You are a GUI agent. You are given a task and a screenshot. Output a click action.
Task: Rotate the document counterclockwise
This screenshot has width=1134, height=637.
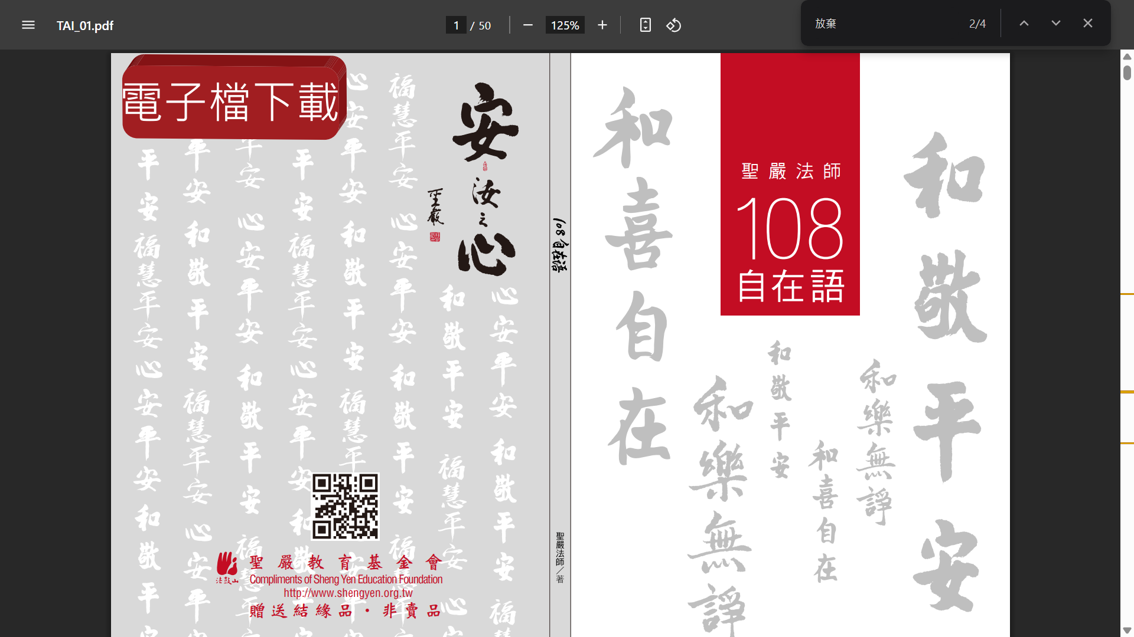674,25
